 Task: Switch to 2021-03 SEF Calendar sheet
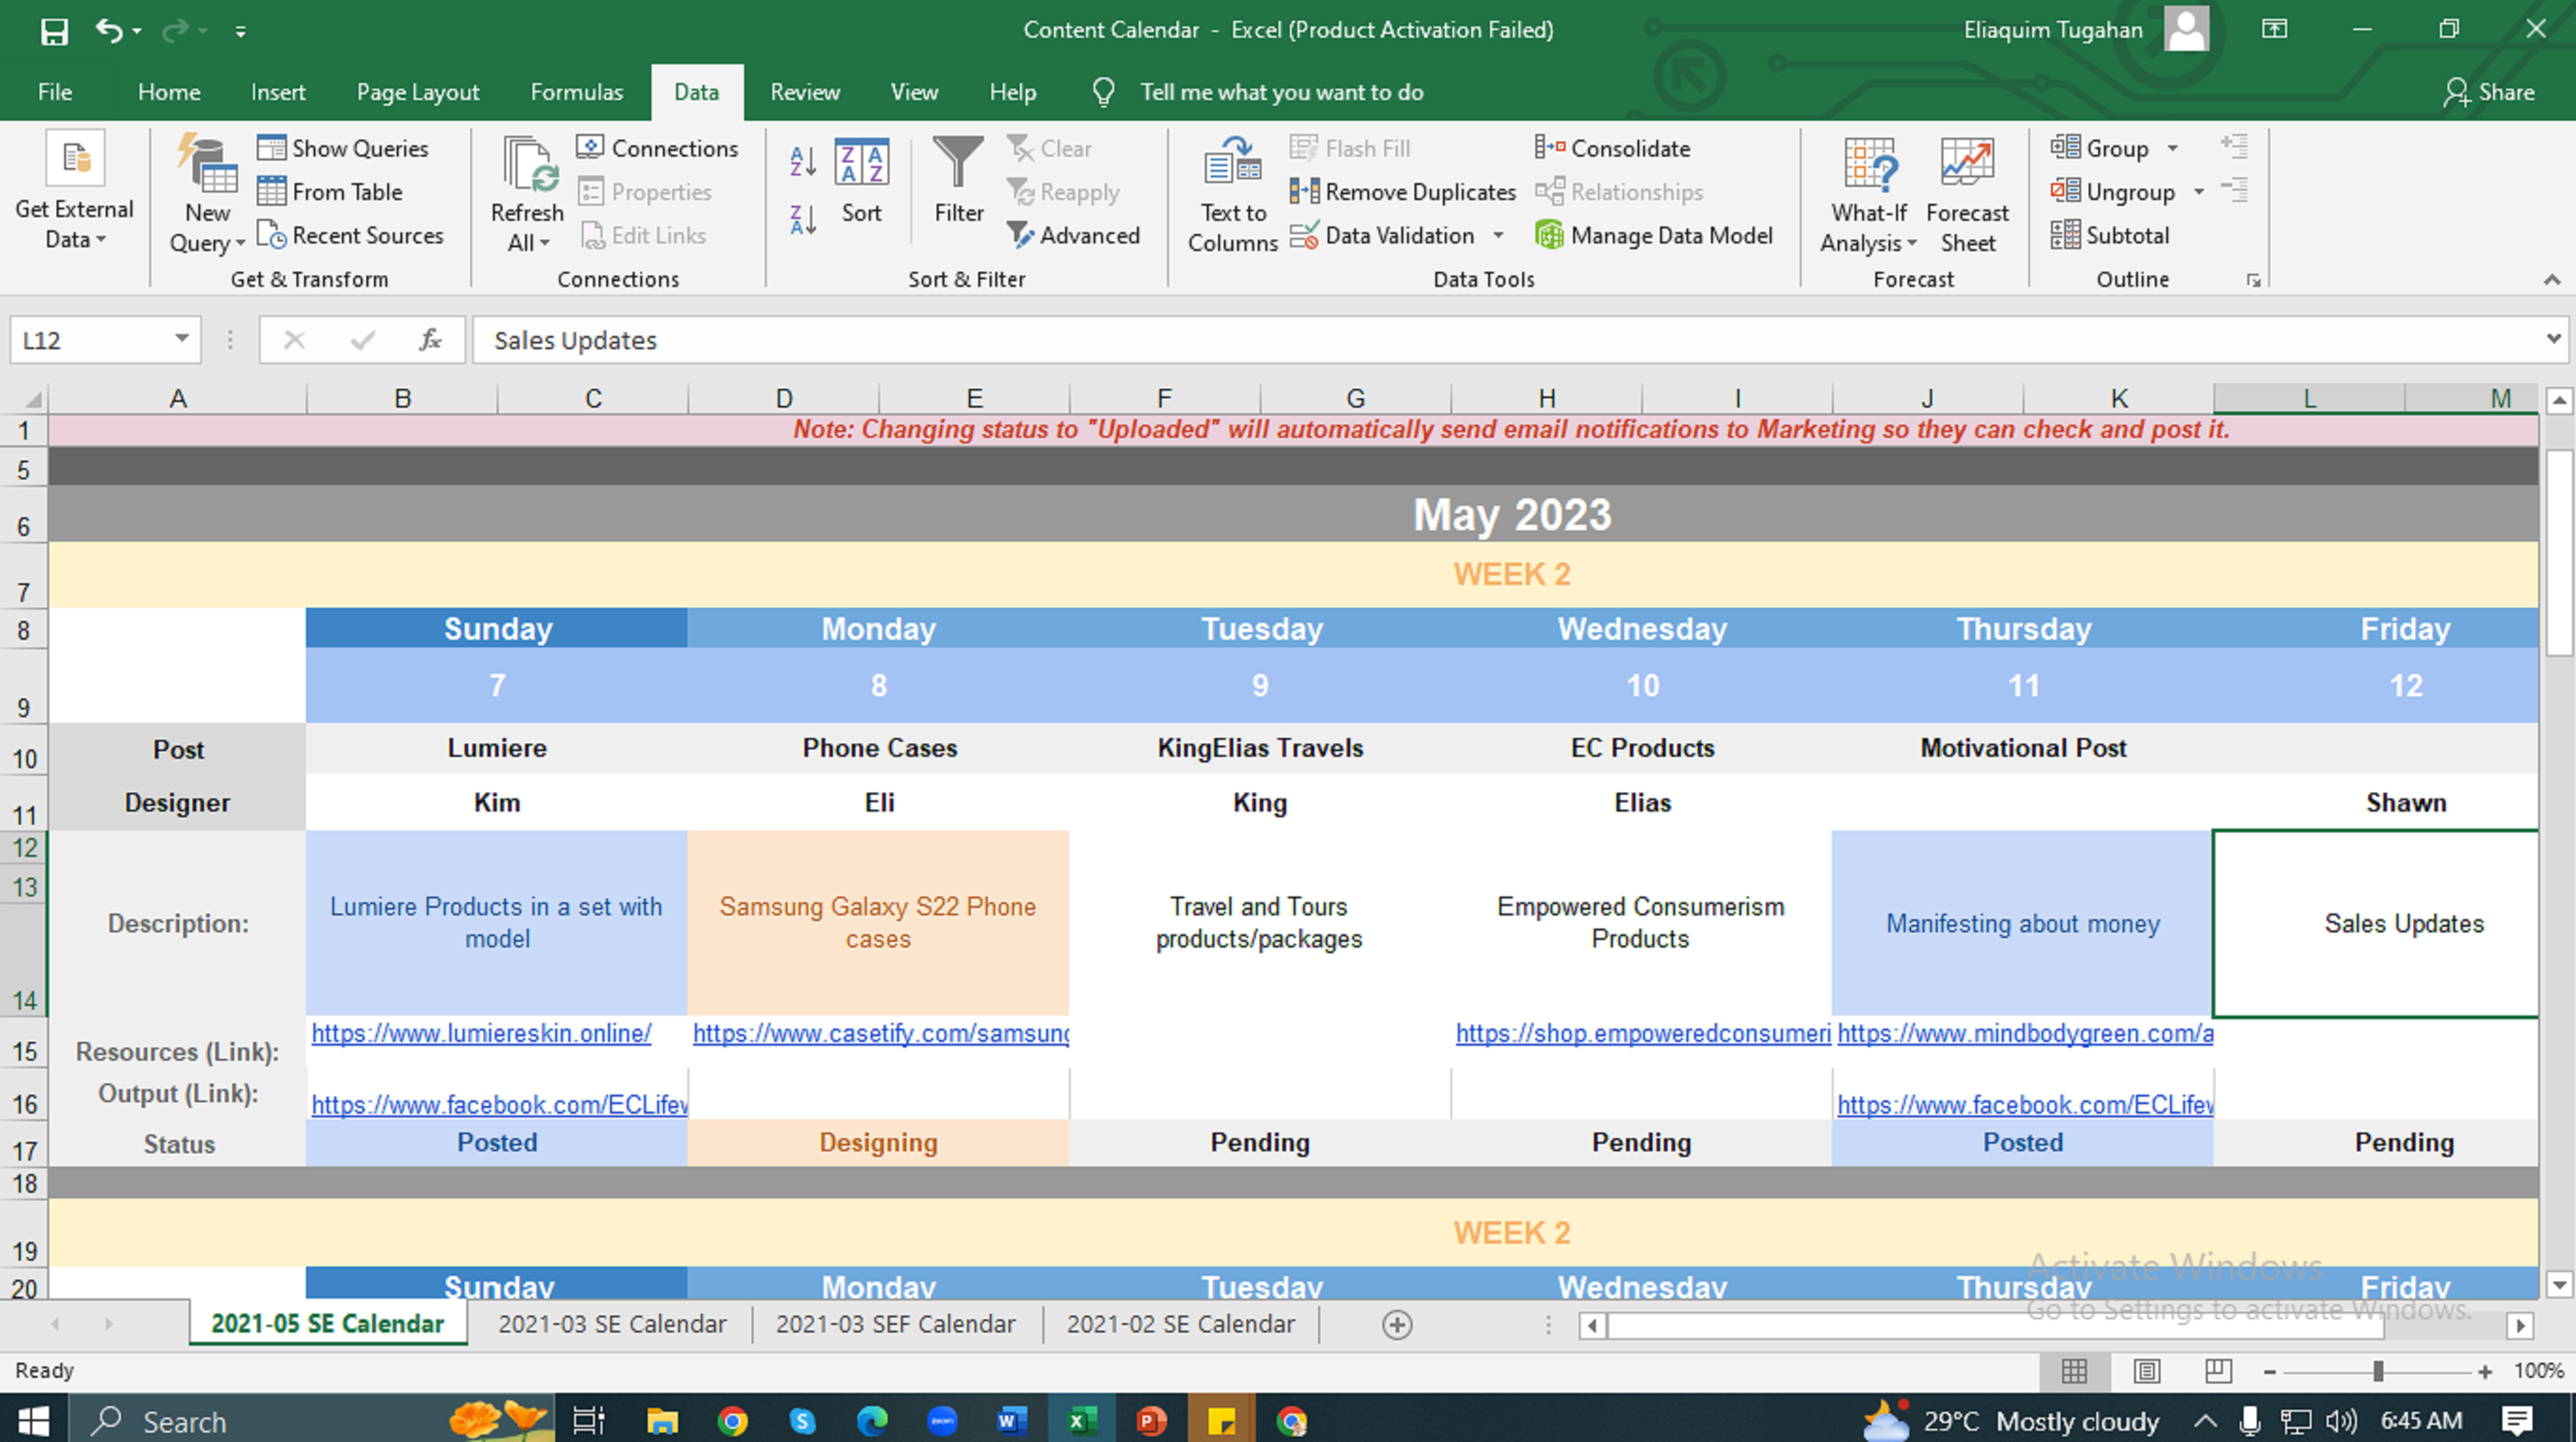[895, 1323]
